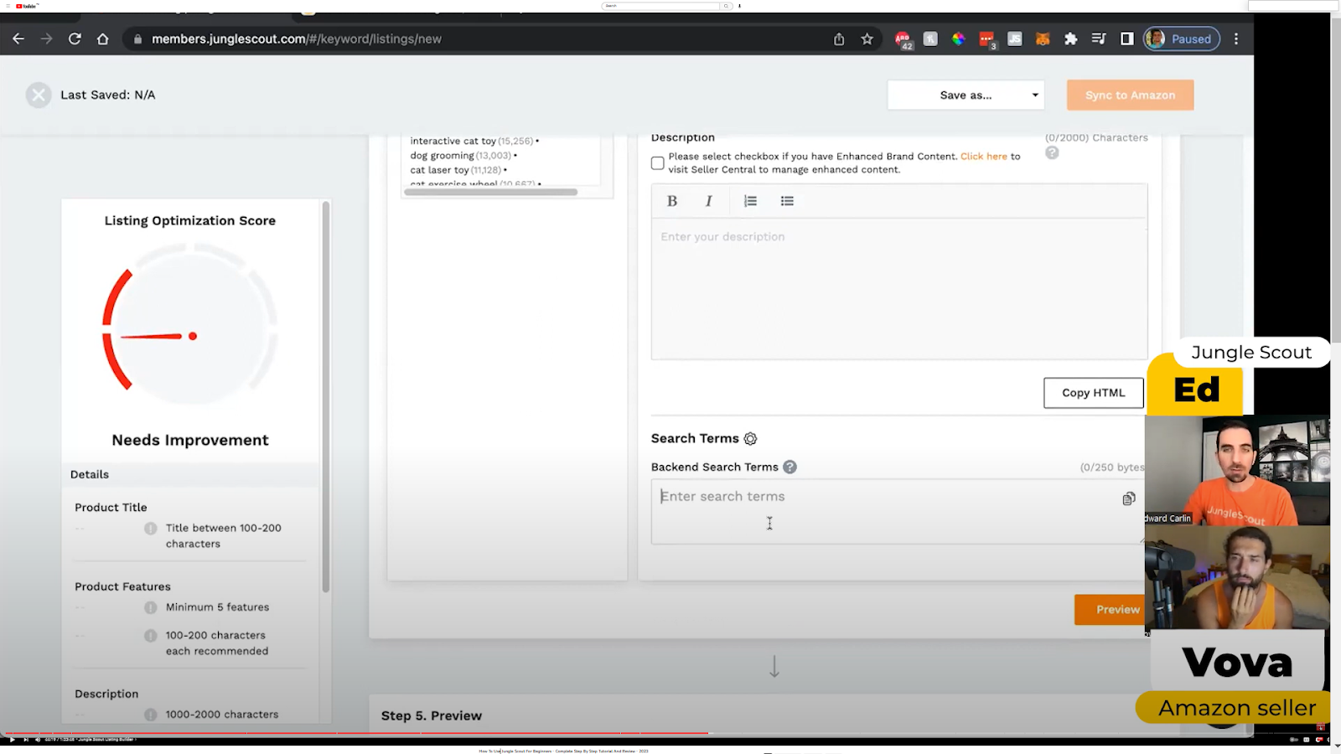Image resolution: width=1341 pixels, height=754 pixels.
Task: Click the browser address bar URL
Action: [x=297, y=39]
